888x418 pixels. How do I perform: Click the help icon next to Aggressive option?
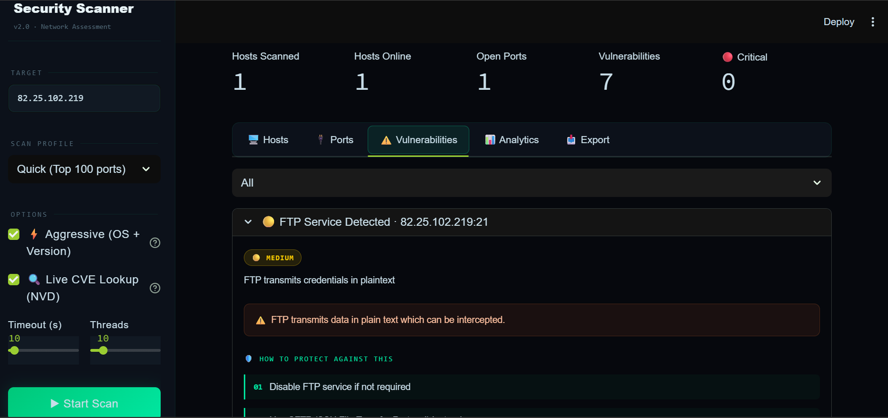[x=155, y=243]
